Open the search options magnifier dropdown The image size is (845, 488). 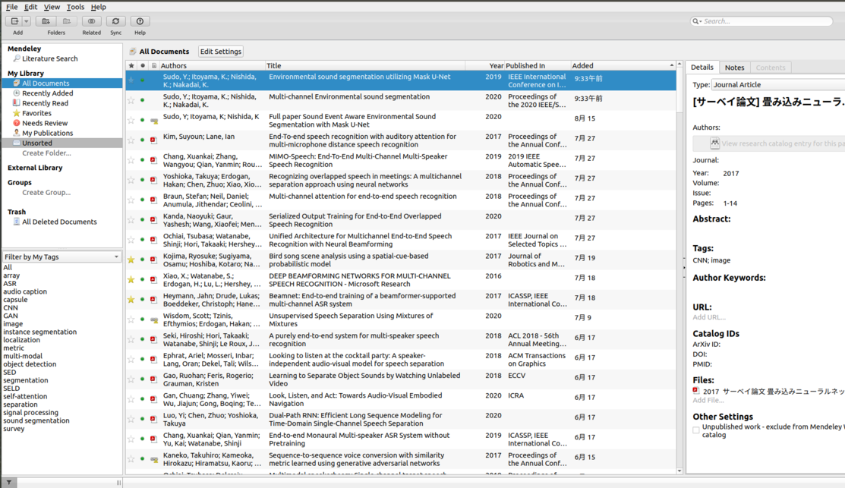point(697,21)
